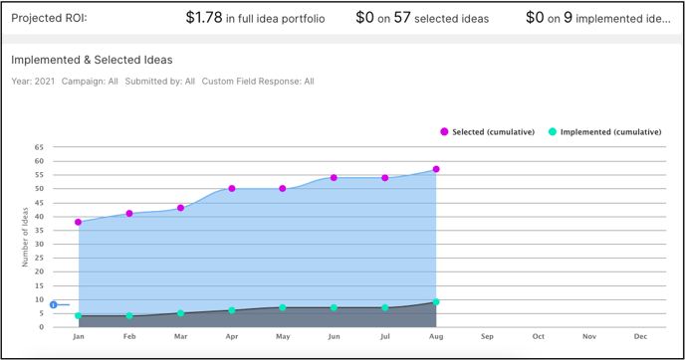The image size is (685, 360).
Task: Click the Jun selected data point
Action: click(334, 178)
